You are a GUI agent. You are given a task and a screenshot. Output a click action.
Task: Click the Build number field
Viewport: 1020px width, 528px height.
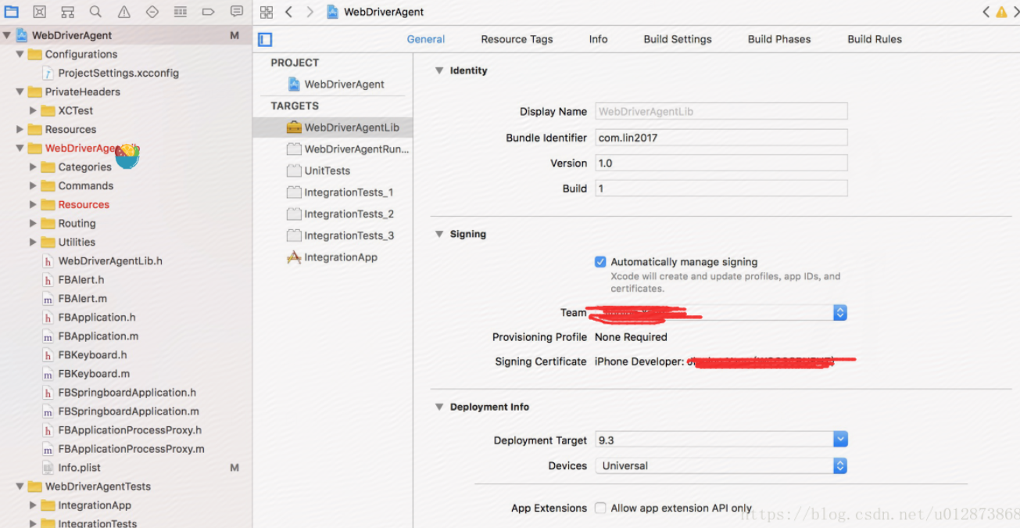coord(721,188)
